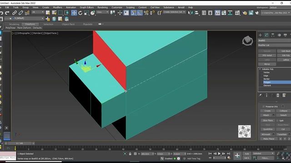Click the Redo arrow icon

(x=7, y=13)
